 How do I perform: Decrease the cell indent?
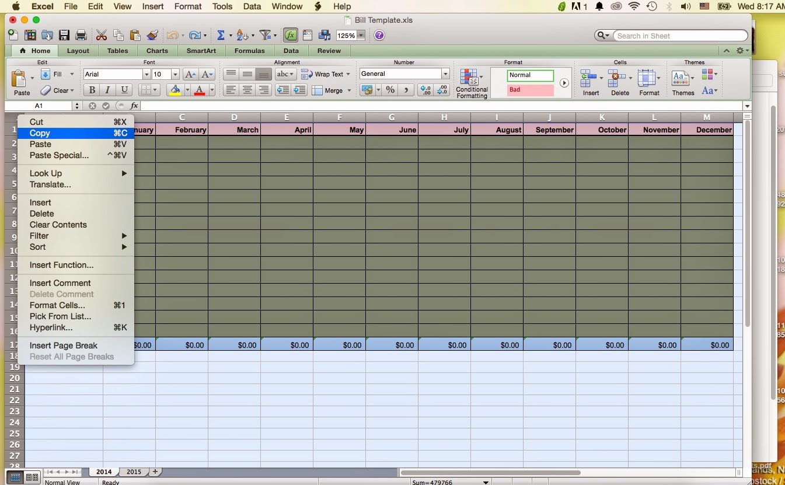(283, 90)
